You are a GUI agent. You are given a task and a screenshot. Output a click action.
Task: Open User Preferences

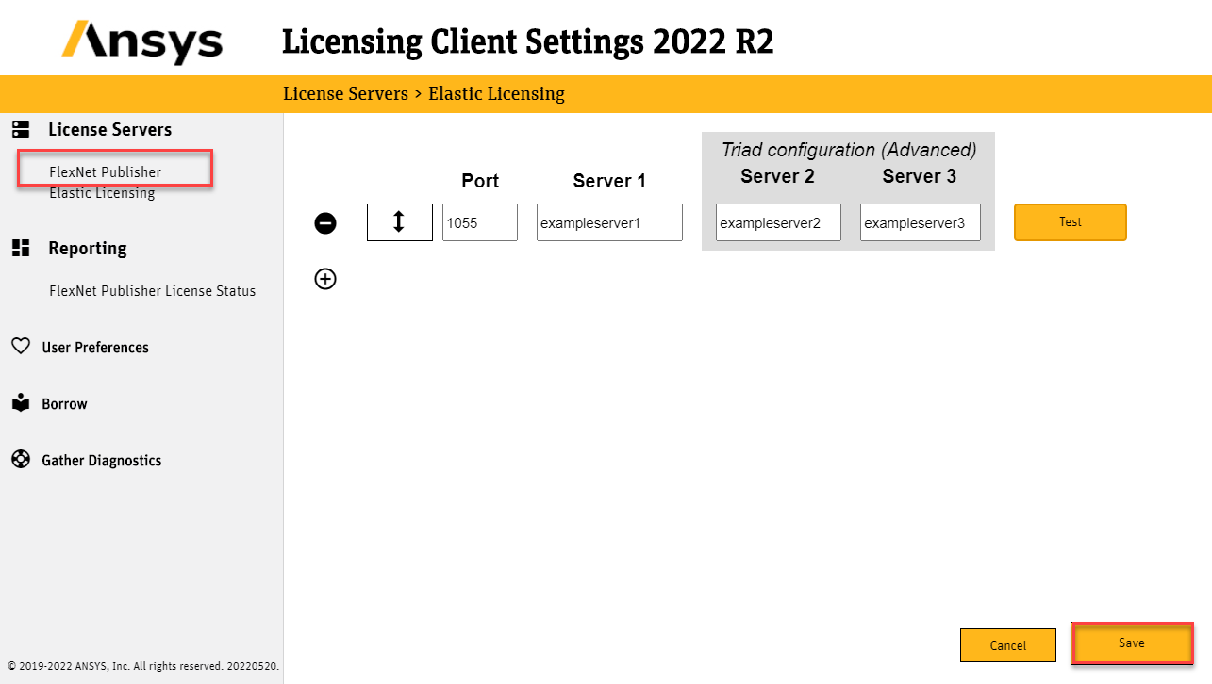95,348
